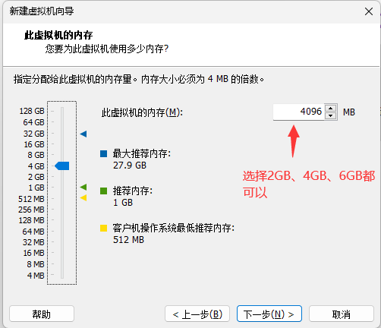Screen dimensions: 381x328
Task: Click the 32 MB scale label
Action: tap(33, 242)
